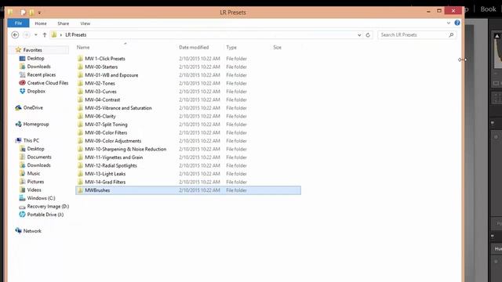
Task: Click the Dropbox icon in the sidebar
Action: pyautogui.click(x=22, y=91)
